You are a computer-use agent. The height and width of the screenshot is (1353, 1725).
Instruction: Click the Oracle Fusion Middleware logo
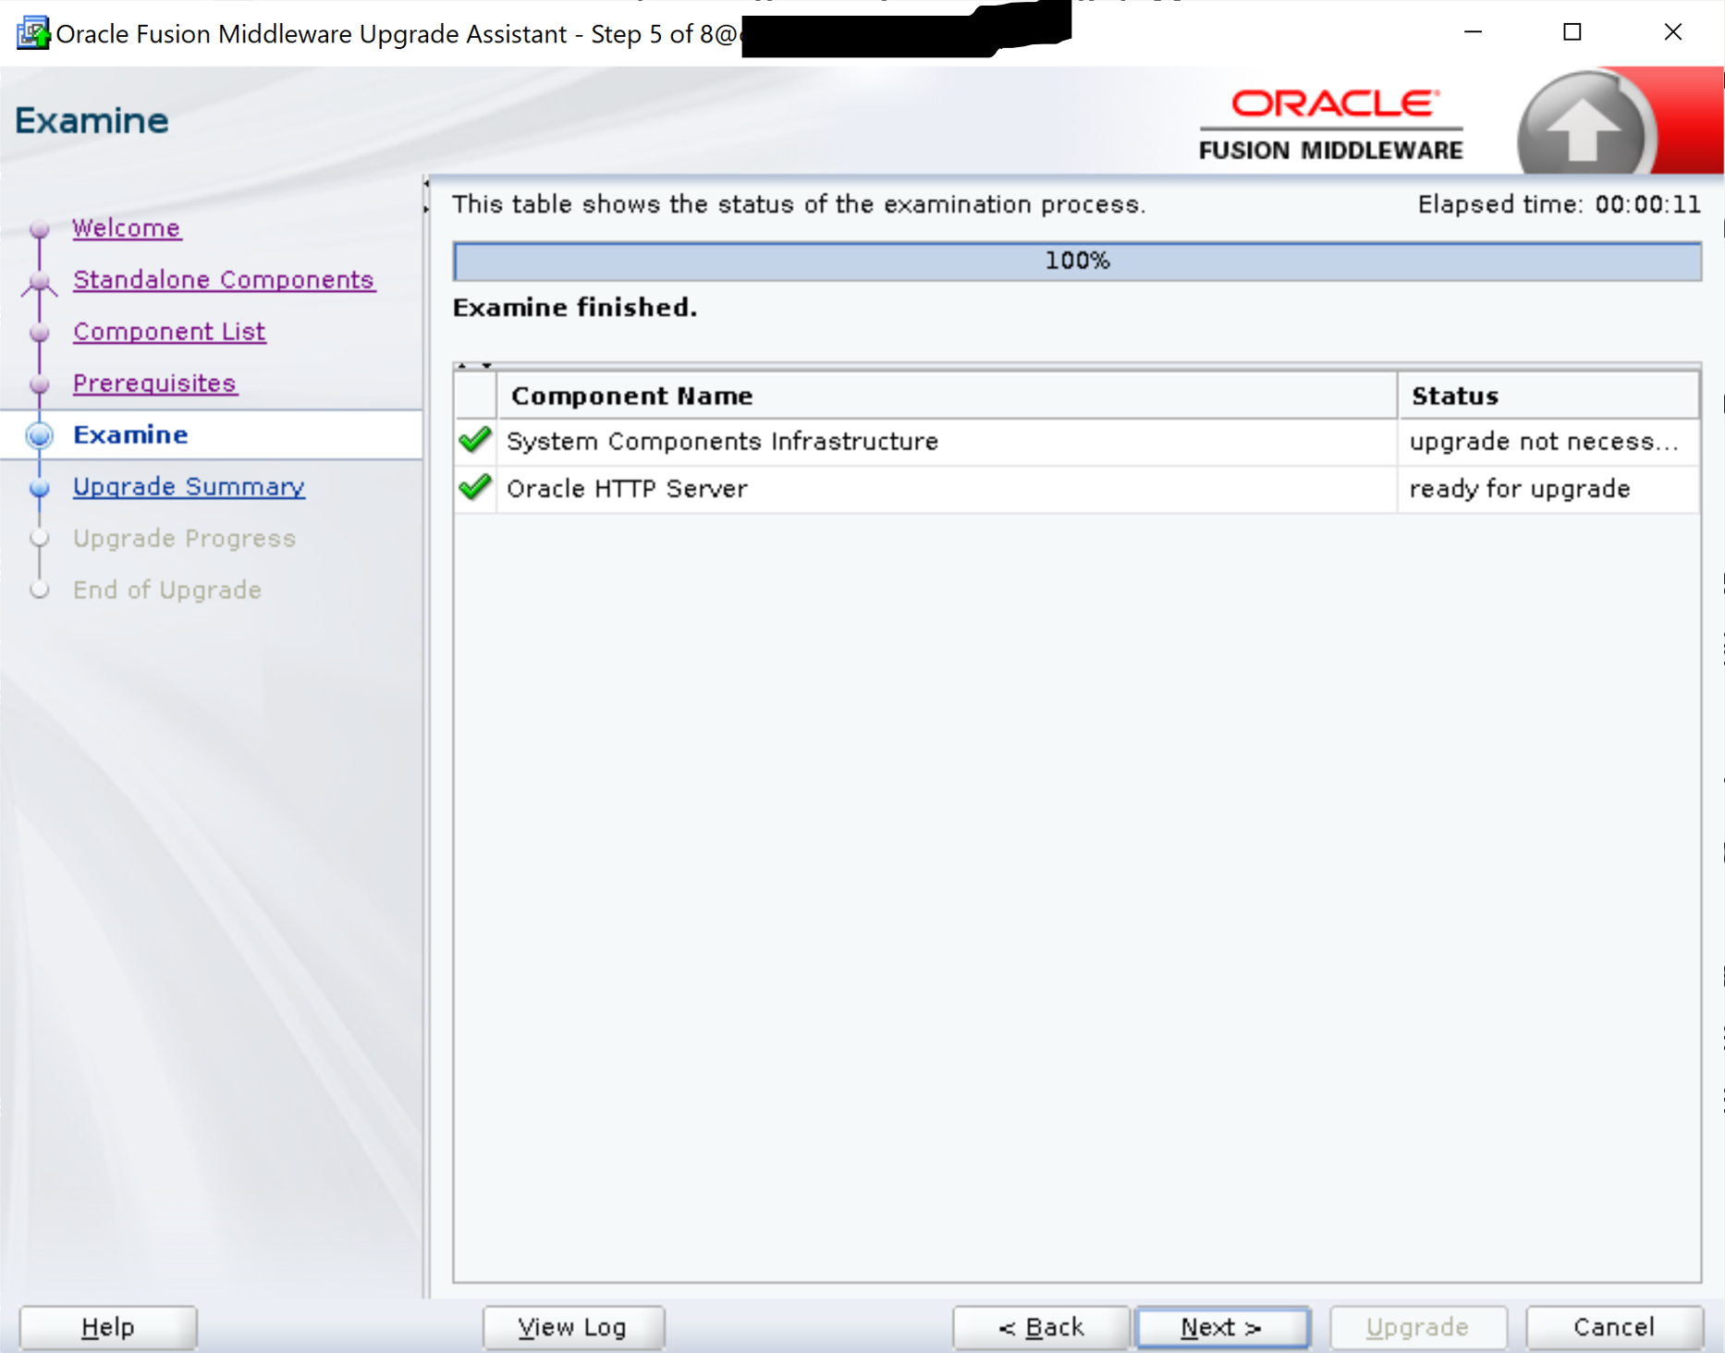point(1331,125)
